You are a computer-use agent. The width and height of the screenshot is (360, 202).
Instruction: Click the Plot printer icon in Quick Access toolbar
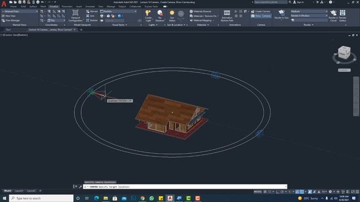[38, 2]
